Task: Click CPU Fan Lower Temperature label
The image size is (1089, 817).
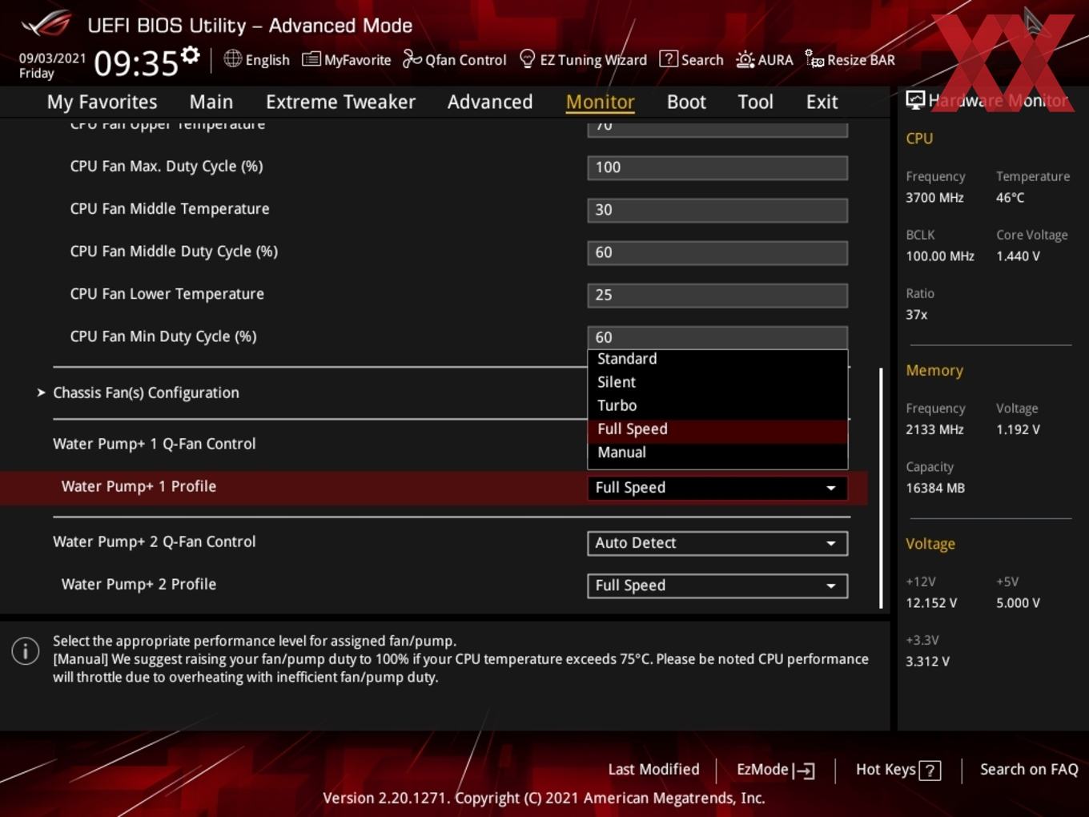Action: 167,294
